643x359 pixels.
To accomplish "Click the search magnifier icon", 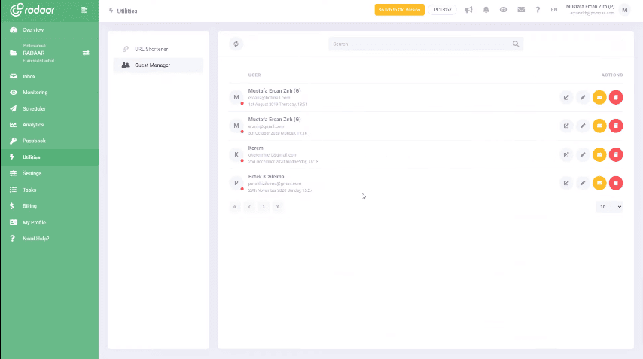I will (x=516, y=44).
